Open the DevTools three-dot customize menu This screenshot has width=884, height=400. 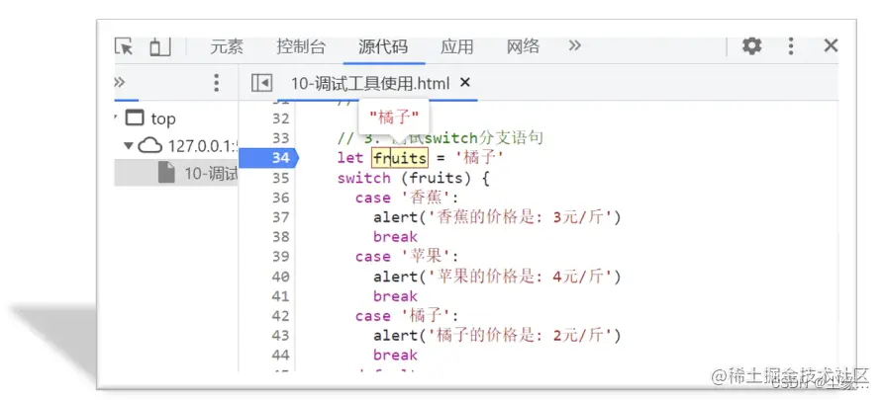coord(791,45)
